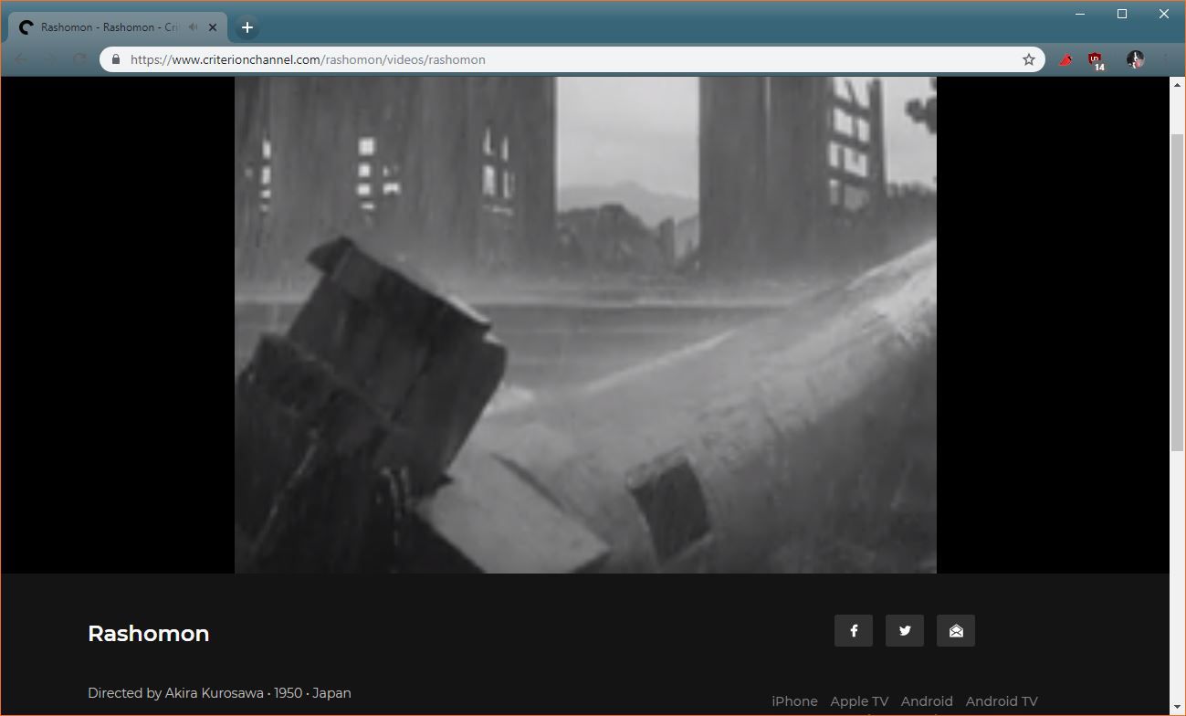The height and width of the screenshot is (716, 1186).
Task: Bookmark this page with the star icon
Action: coord(1029,59)
